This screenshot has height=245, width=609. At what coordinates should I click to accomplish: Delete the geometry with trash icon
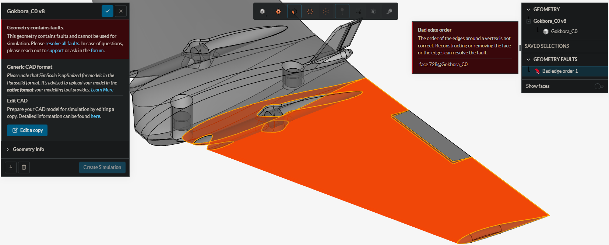click(24, 167)
